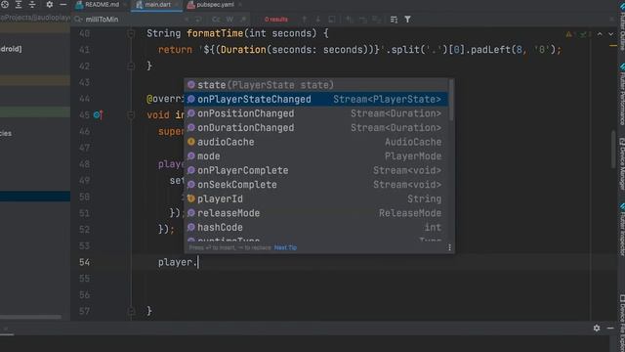
Task: Pick onPlayerComplete completion entry
Action: (315, 170)
